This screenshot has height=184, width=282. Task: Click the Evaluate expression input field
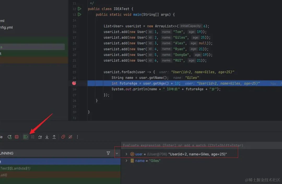point(183,145)
